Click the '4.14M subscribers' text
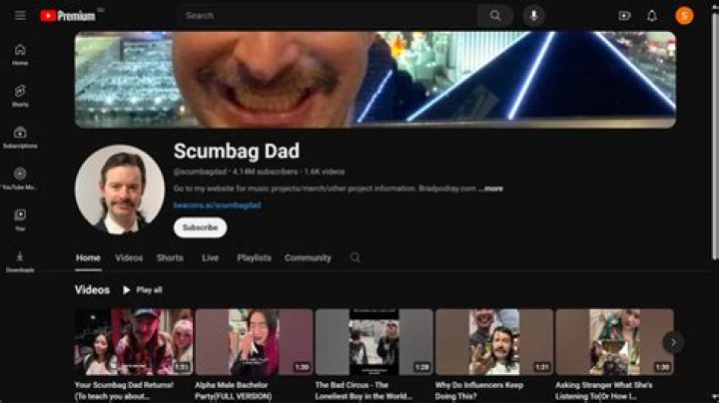719x403 pixels. point(265,172)
